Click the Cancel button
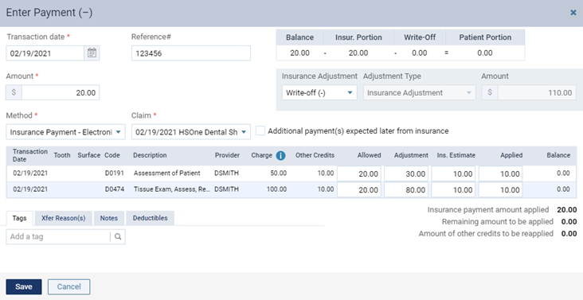This screenshot has height=300, width=583. [69, 286]
